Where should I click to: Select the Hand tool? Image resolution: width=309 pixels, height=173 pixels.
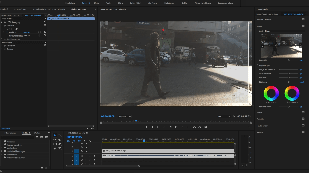[55, 148]
